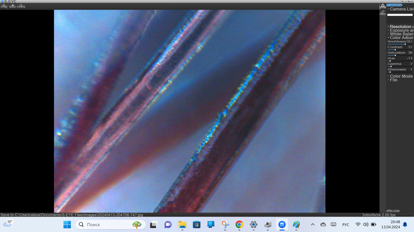Viewport: 414px width, 232px height.
Task: Open the weather widget showing 10°
Action: click(x=8, y=224)
